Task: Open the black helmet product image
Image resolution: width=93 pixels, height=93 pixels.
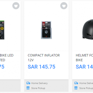Action: pos(88,29)
